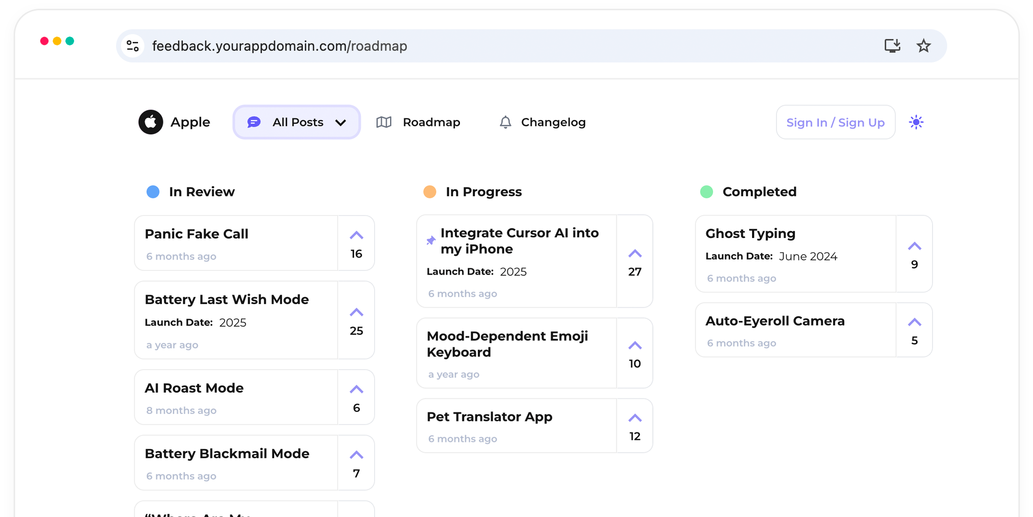Open the Changelog bell icon
Image resolution: width=1033 pixels, height=517 pixels.
click(506, 122)
